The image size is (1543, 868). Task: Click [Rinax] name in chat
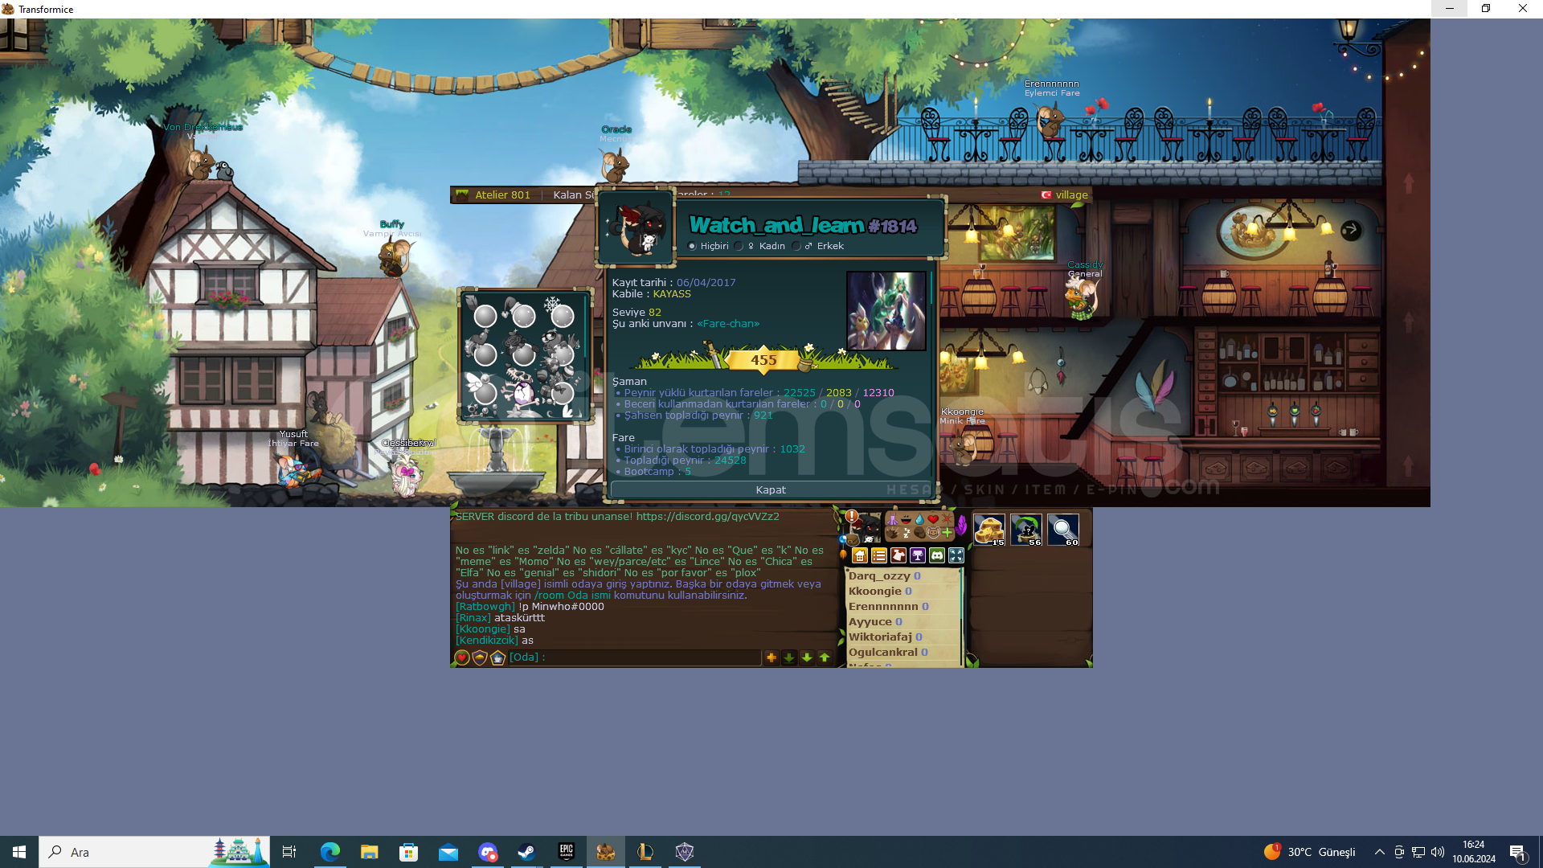(473, 618)
